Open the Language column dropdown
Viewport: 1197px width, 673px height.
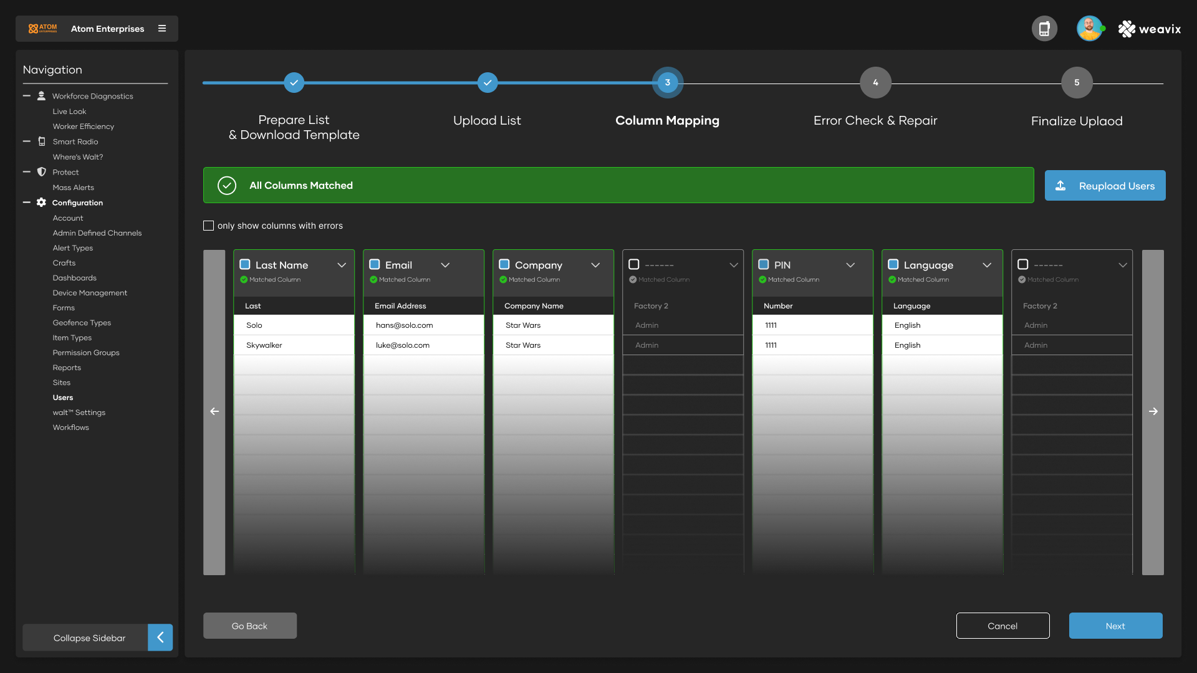pyautogui.click(x=987, y=265)
